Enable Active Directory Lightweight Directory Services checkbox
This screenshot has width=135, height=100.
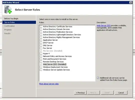pyautogui.click(x=41, y=35)
